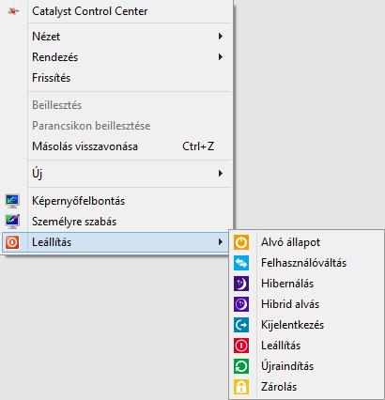
Task: Choose Hibernálás label in submenu
Action: pos(287,284)
